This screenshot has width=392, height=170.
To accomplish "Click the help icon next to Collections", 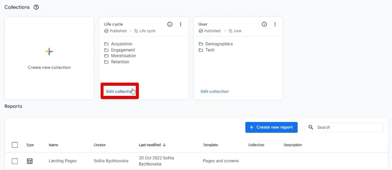I will pos(36,7).
